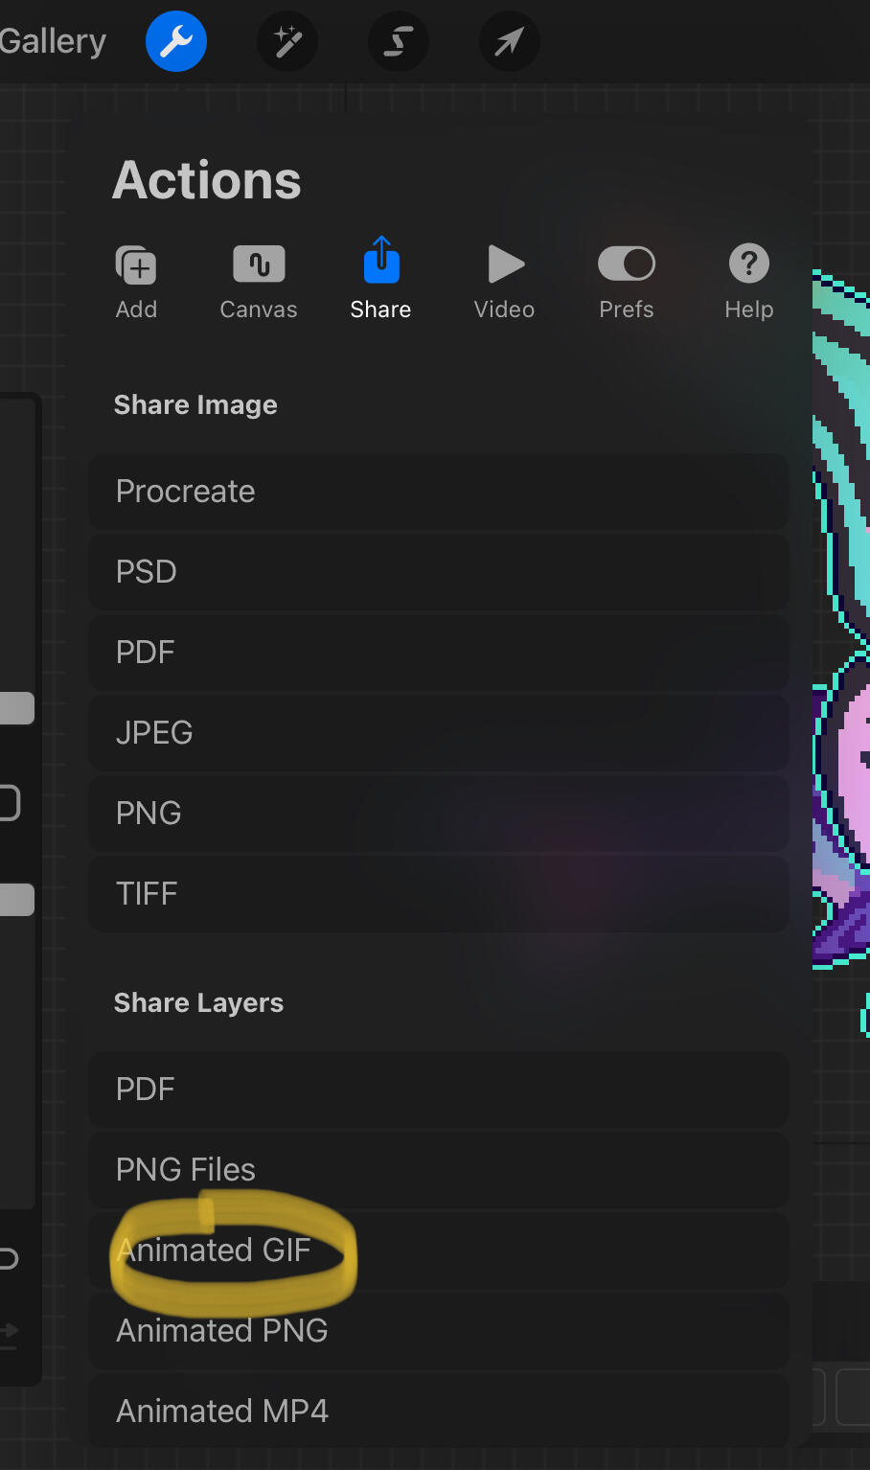This screenshot has width=870, height=1470.
Task: Share layers as PNG Files
Action: pos(438,1170)
